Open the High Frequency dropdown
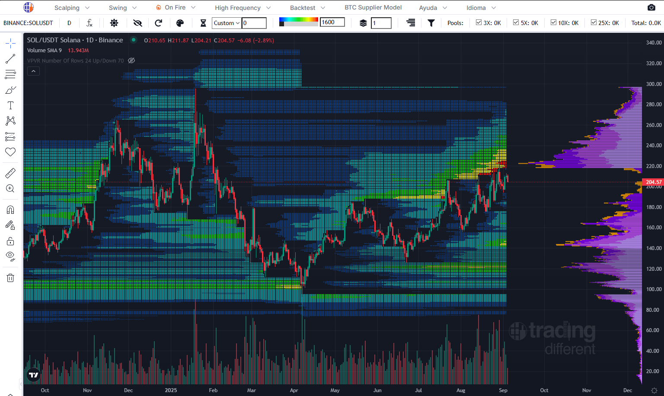This screenshot has height=396, width=664. coord(243,8)
